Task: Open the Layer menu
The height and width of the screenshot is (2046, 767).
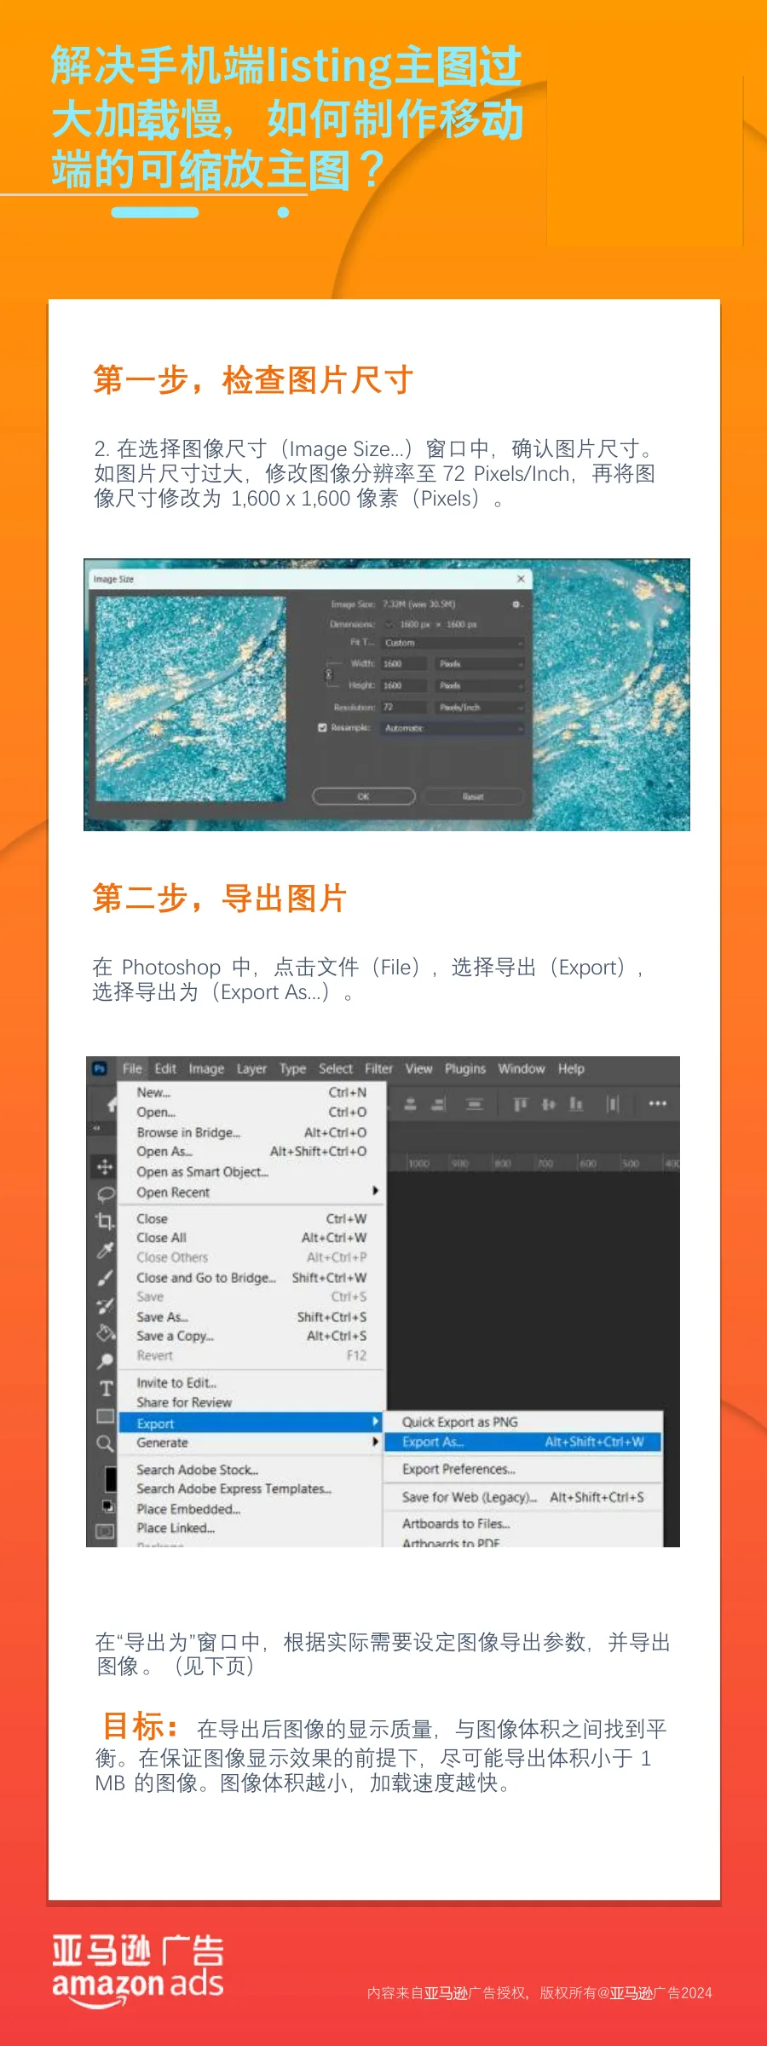Action: pos(251,1069)
